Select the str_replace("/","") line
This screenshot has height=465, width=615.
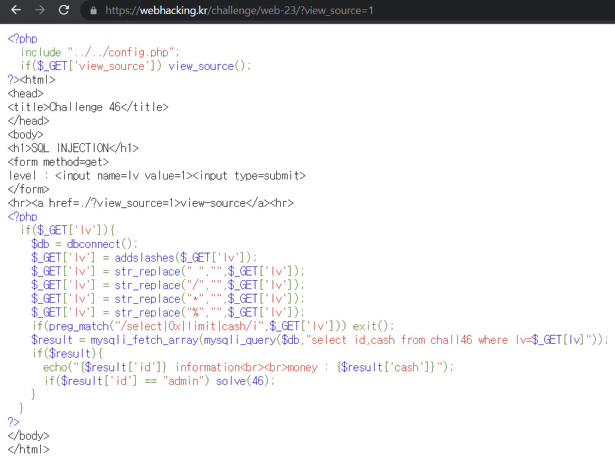tap(168, 285)
